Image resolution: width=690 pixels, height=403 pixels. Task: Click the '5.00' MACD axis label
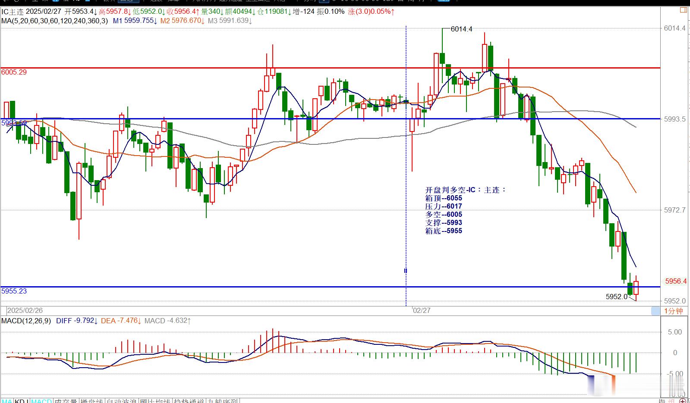tap(674, 332)
